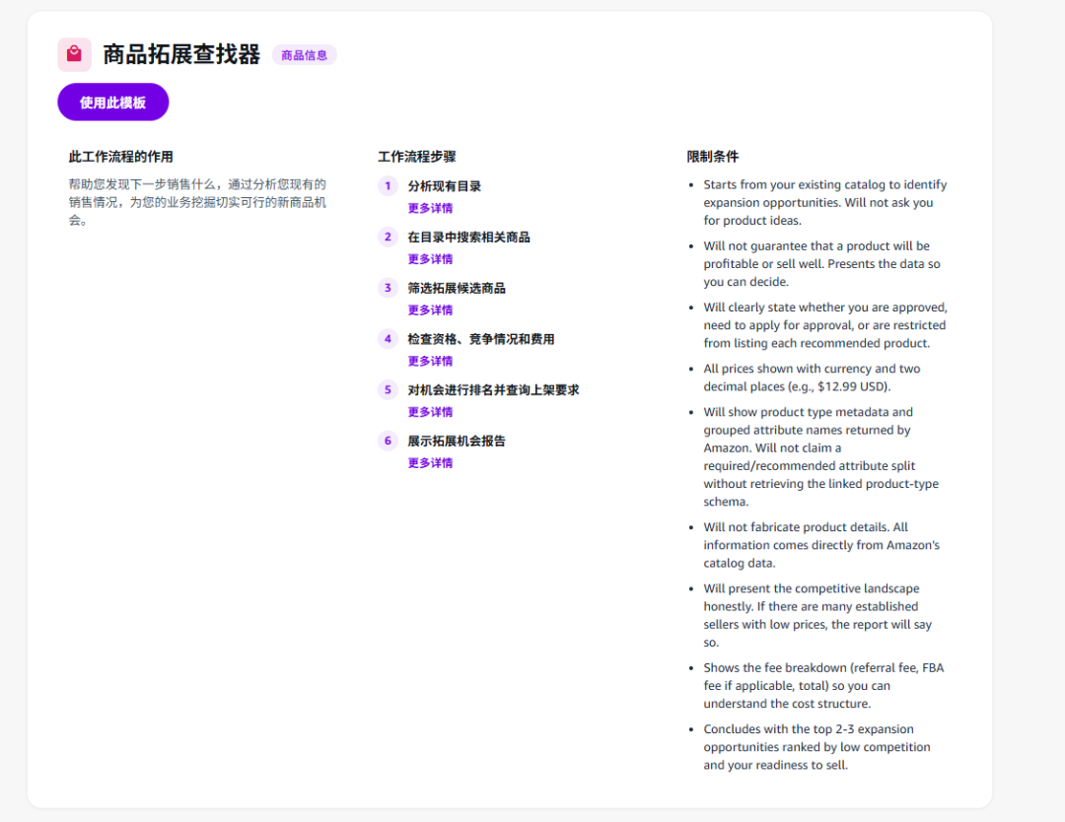This screenshot has height=822, width=1065.
Task: Click step number 2 circle
Action: pyautogui.click(x=388, y=237)
